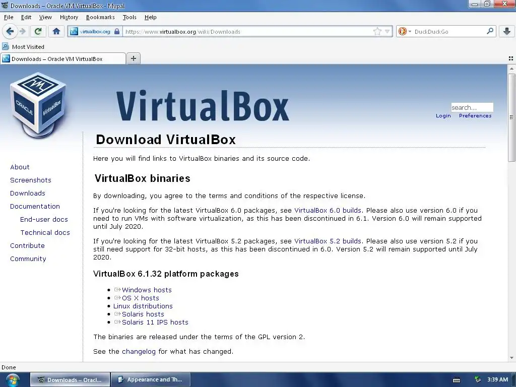Image resolution: width=516 pixels, height=387 pixels.
Task: Open the Screenshots sidebar link
Action: pyautogui.click(x=31, y=180)
